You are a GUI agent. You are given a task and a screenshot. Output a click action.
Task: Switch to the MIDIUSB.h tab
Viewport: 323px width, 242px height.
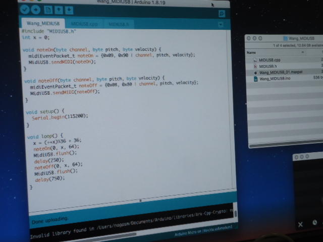119,24
